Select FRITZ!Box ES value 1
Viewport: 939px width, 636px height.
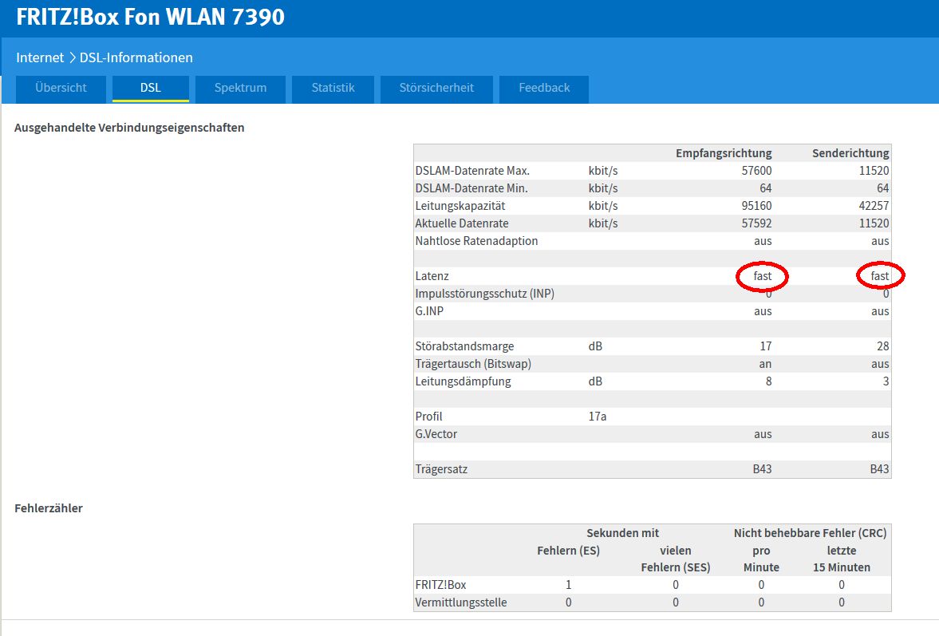click(568, 585)
